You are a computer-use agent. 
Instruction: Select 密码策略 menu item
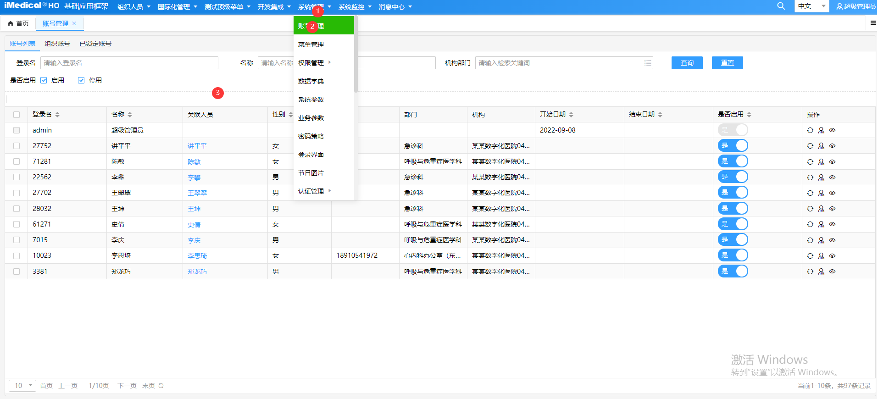[x=324, y=136]
